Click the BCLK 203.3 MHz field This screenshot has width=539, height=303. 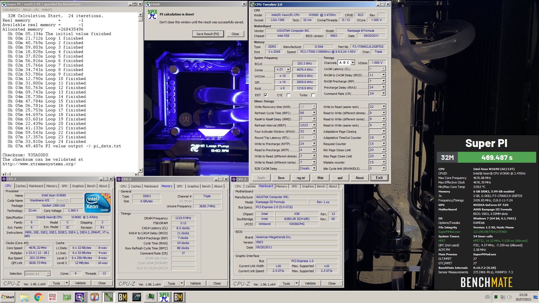(x=305, y=63)
